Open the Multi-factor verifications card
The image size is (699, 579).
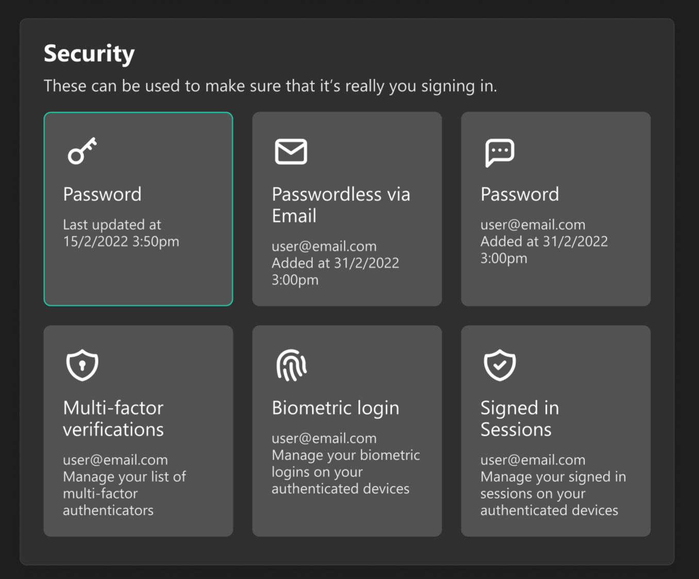pos(138,431)
